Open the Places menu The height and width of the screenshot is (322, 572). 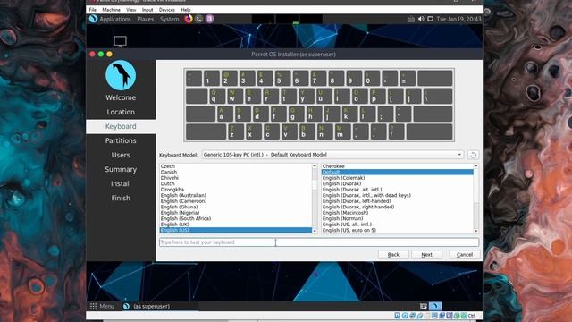tap(145, 19)
